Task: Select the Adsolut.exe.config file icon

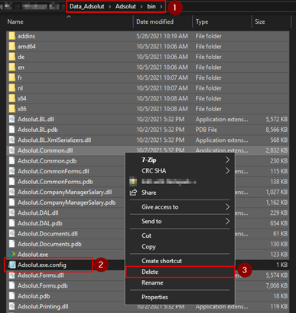Action: tap(12, 265)
